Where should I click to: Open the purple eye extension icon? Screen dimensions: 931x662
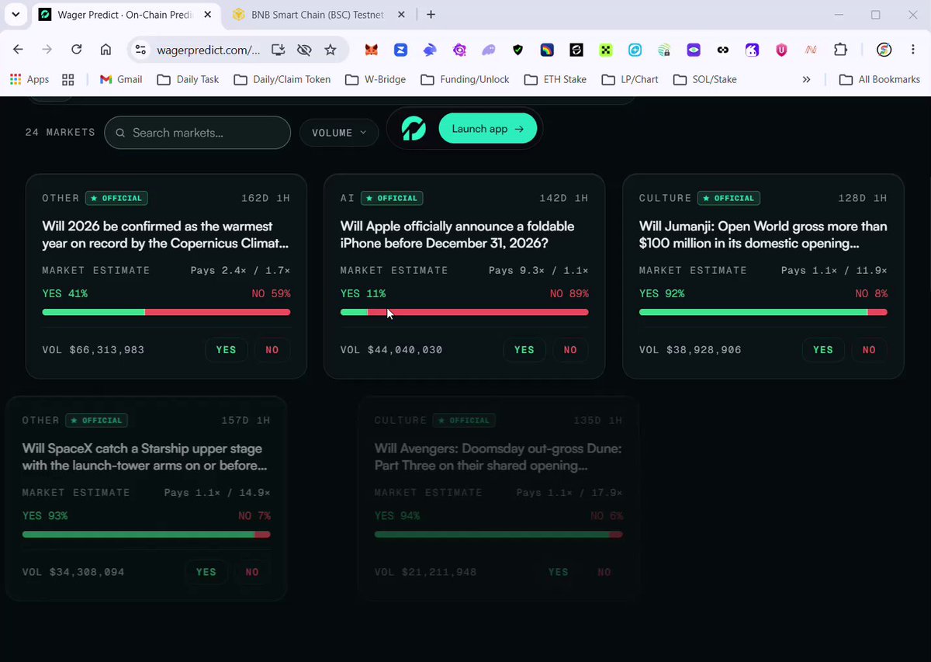(x=694, y=50)
